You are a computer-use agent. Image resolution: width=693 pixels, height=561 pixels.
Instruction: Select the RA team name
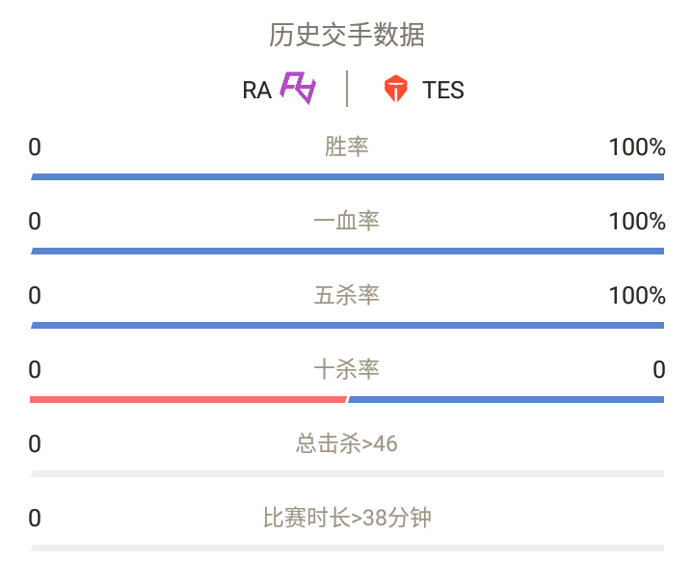click(256, 91)
